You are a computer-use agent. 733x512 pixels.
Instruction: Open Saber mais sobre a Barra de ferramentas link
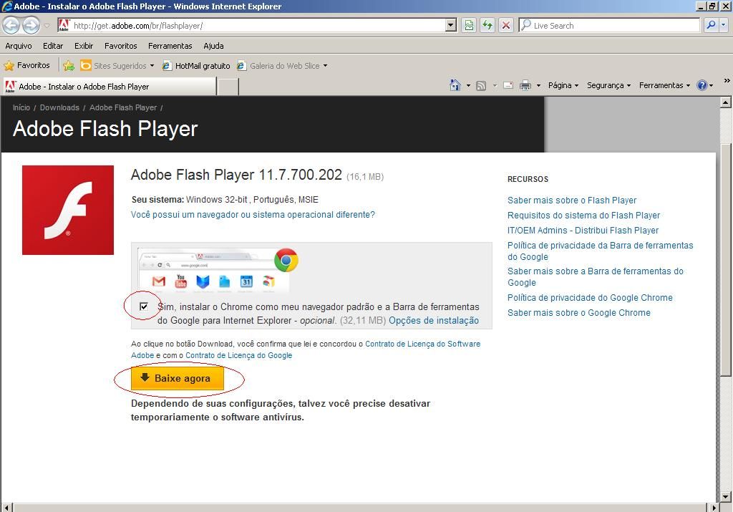595,277
